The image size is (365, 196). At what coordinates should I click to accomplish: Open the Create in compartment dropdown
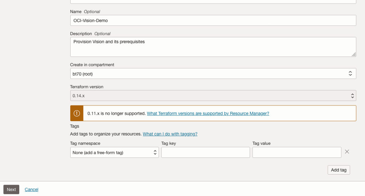click(x=213, y=74)
